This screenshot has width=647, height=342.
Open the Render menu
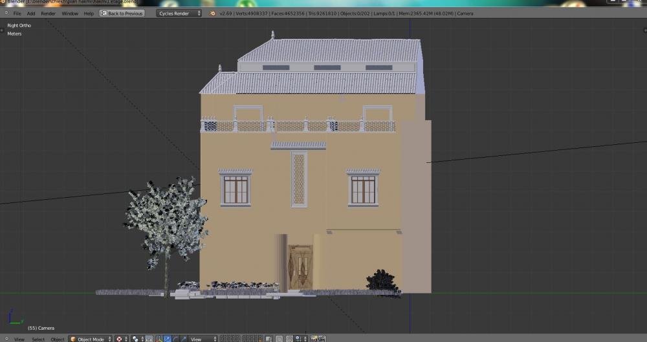(49, 13)
